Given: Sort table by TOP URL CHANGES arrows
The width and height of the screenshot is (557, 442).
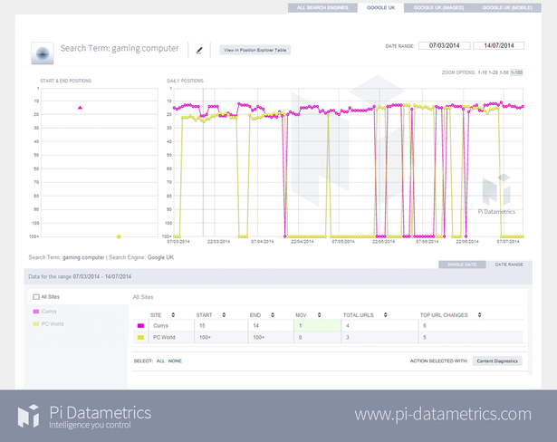Looking at the screenshot, I should tap(479, 315).
